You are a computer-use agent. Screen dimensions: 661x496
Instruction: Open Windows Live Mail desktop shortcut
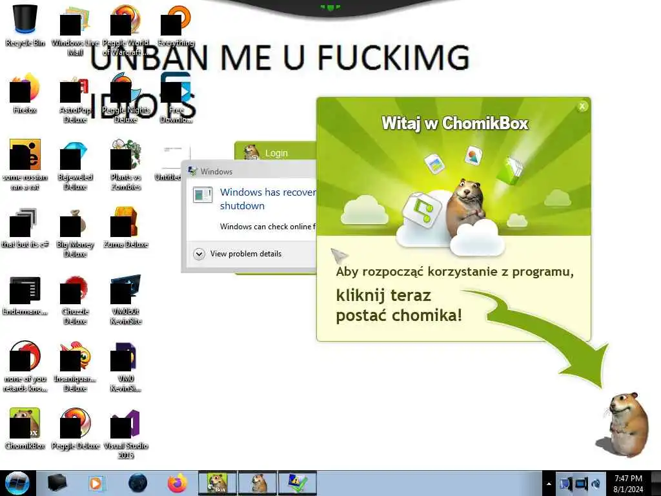pyautogui.click(x=75, y=30)
